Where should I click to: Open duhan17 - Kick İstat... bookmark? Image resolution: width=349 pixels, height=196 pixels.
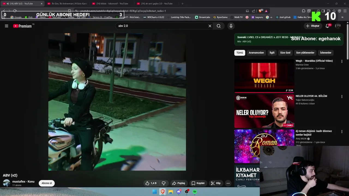coord(128,17)
